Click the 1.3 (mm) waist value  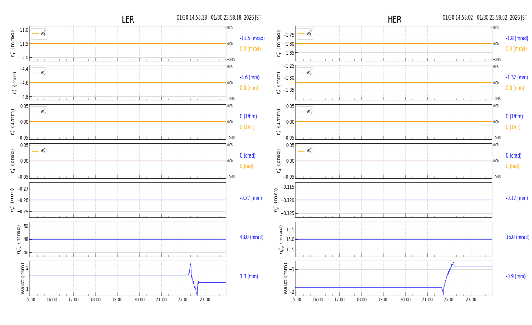click(249, 276)
